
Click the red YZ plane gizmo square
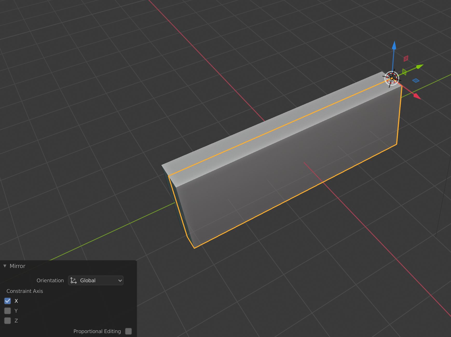(406, 59)
